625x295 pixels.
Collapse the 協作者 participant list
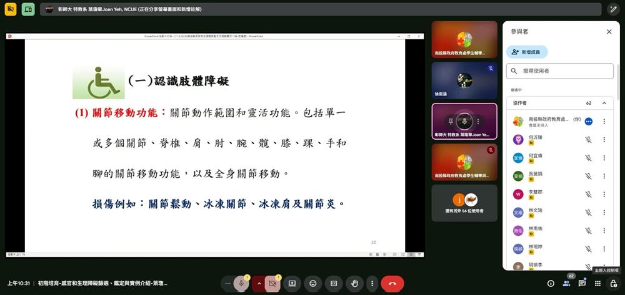coord(604,103)
